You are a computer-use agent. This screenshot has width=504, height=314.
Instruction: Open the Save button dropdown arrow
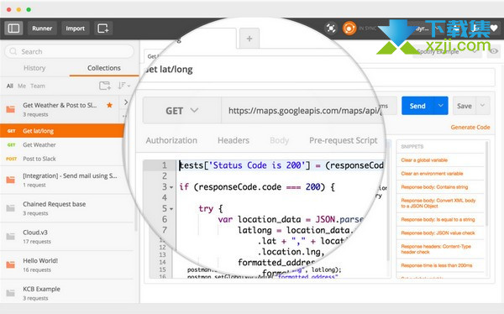tap(482, 106)
